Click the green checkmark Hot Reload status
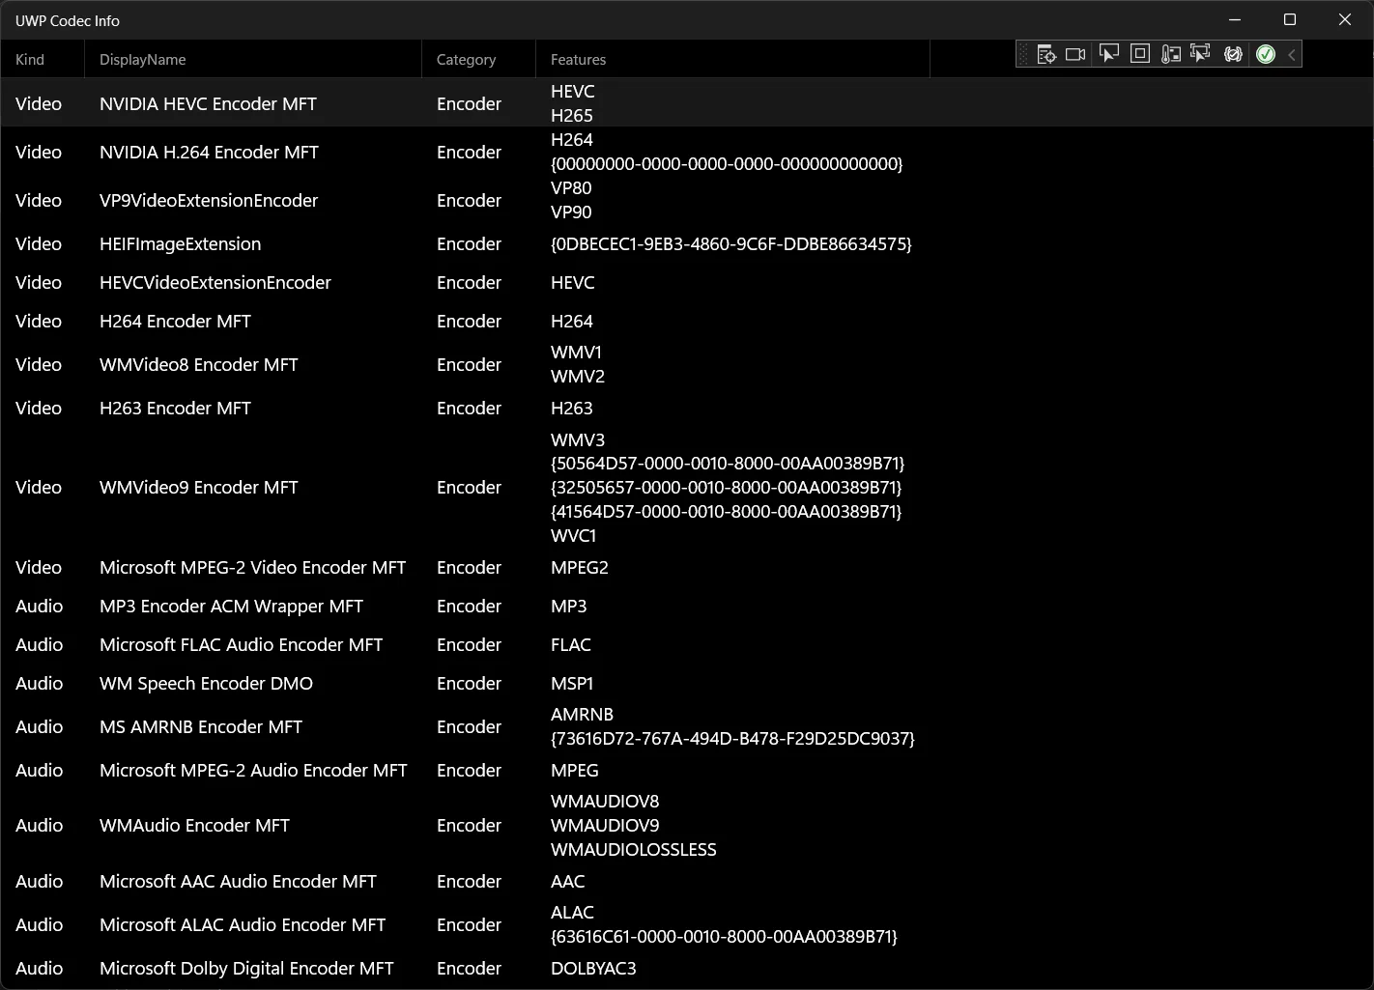Screen dimensions: 1374x990 click(x=1266, y=54)
